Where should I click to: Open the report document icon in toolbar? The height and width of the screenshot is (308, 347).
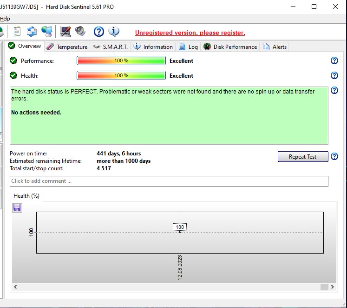[x=17, y=32]
